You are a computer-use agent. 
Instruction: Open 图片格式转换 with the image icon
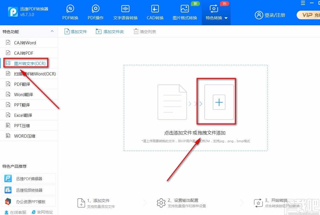(x=185, y=9)
